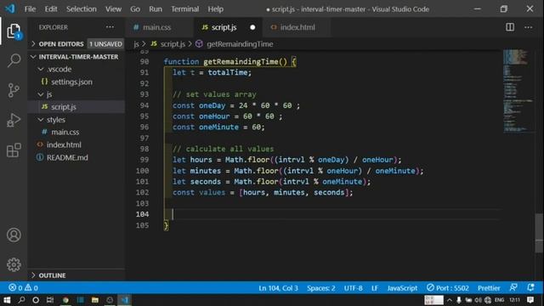Click LF end of line setting

[375, 288]
